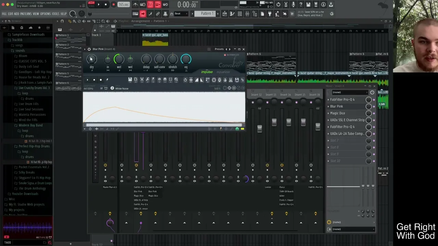
Task: Click the main transport Stop button
Action: coord(106,4)
